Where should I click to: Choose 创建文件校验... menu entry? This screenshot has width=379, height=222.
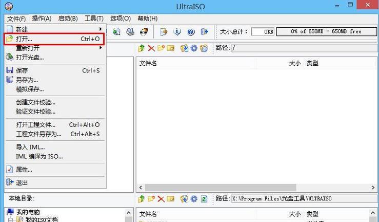55,102
